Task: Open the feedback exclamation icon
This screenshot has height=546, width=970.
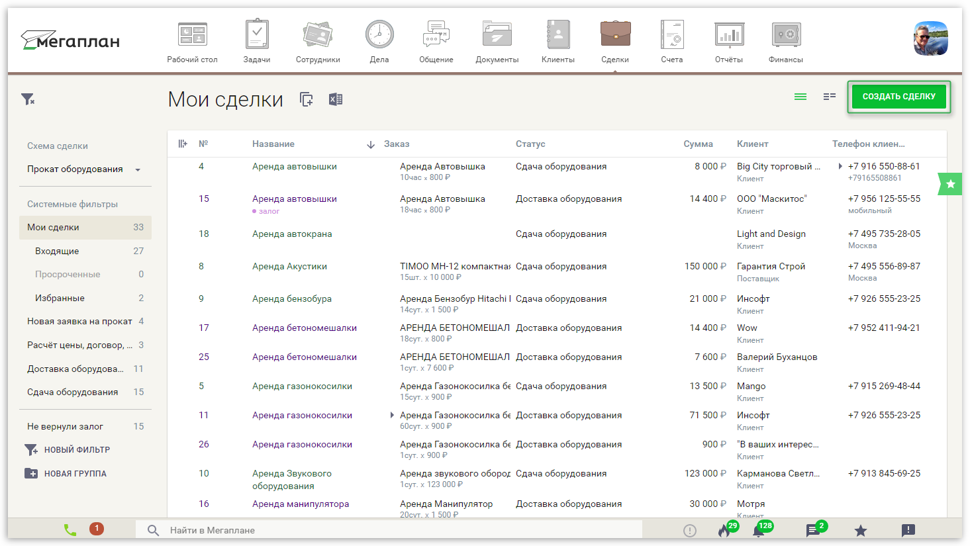Action: pos(908,530)
